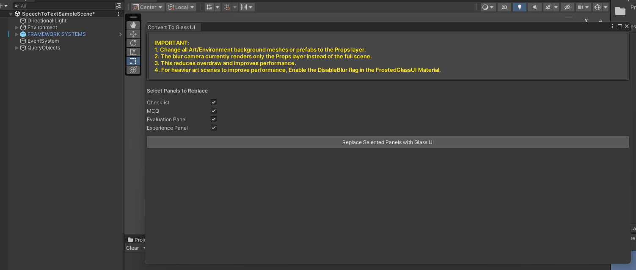
Task: Click the folder icon in right panel
Action: pos(620,11)
